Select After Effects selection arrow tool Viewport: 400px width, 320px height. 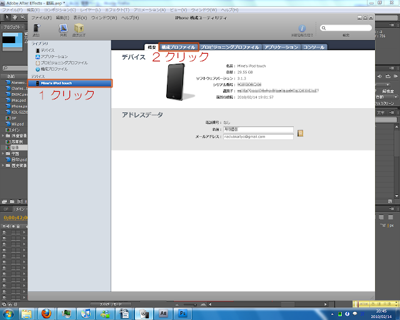7,17
